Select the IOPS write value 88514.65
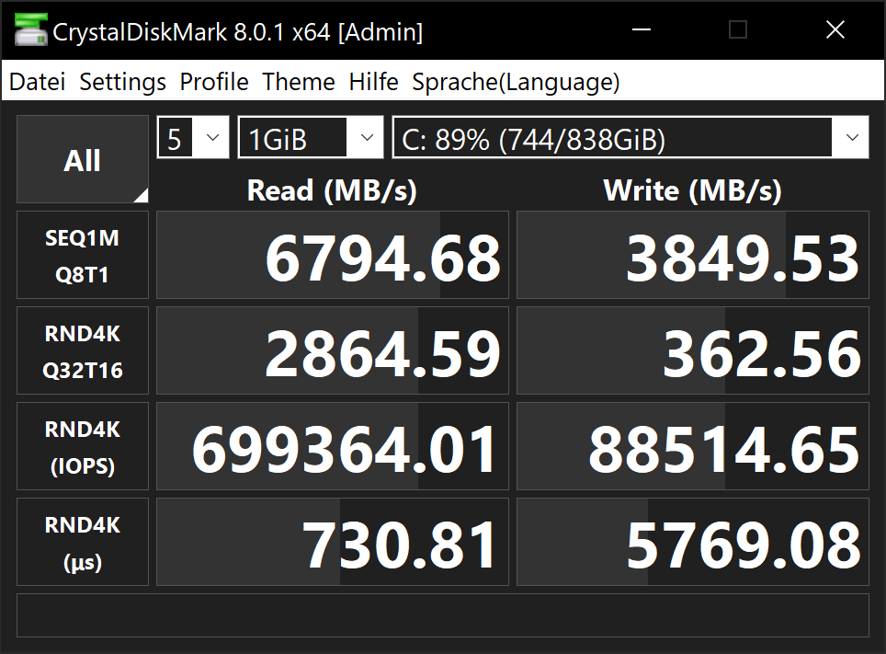Image resolution: width=886 pixels, height=654 pixels. (x=693, y=446)
